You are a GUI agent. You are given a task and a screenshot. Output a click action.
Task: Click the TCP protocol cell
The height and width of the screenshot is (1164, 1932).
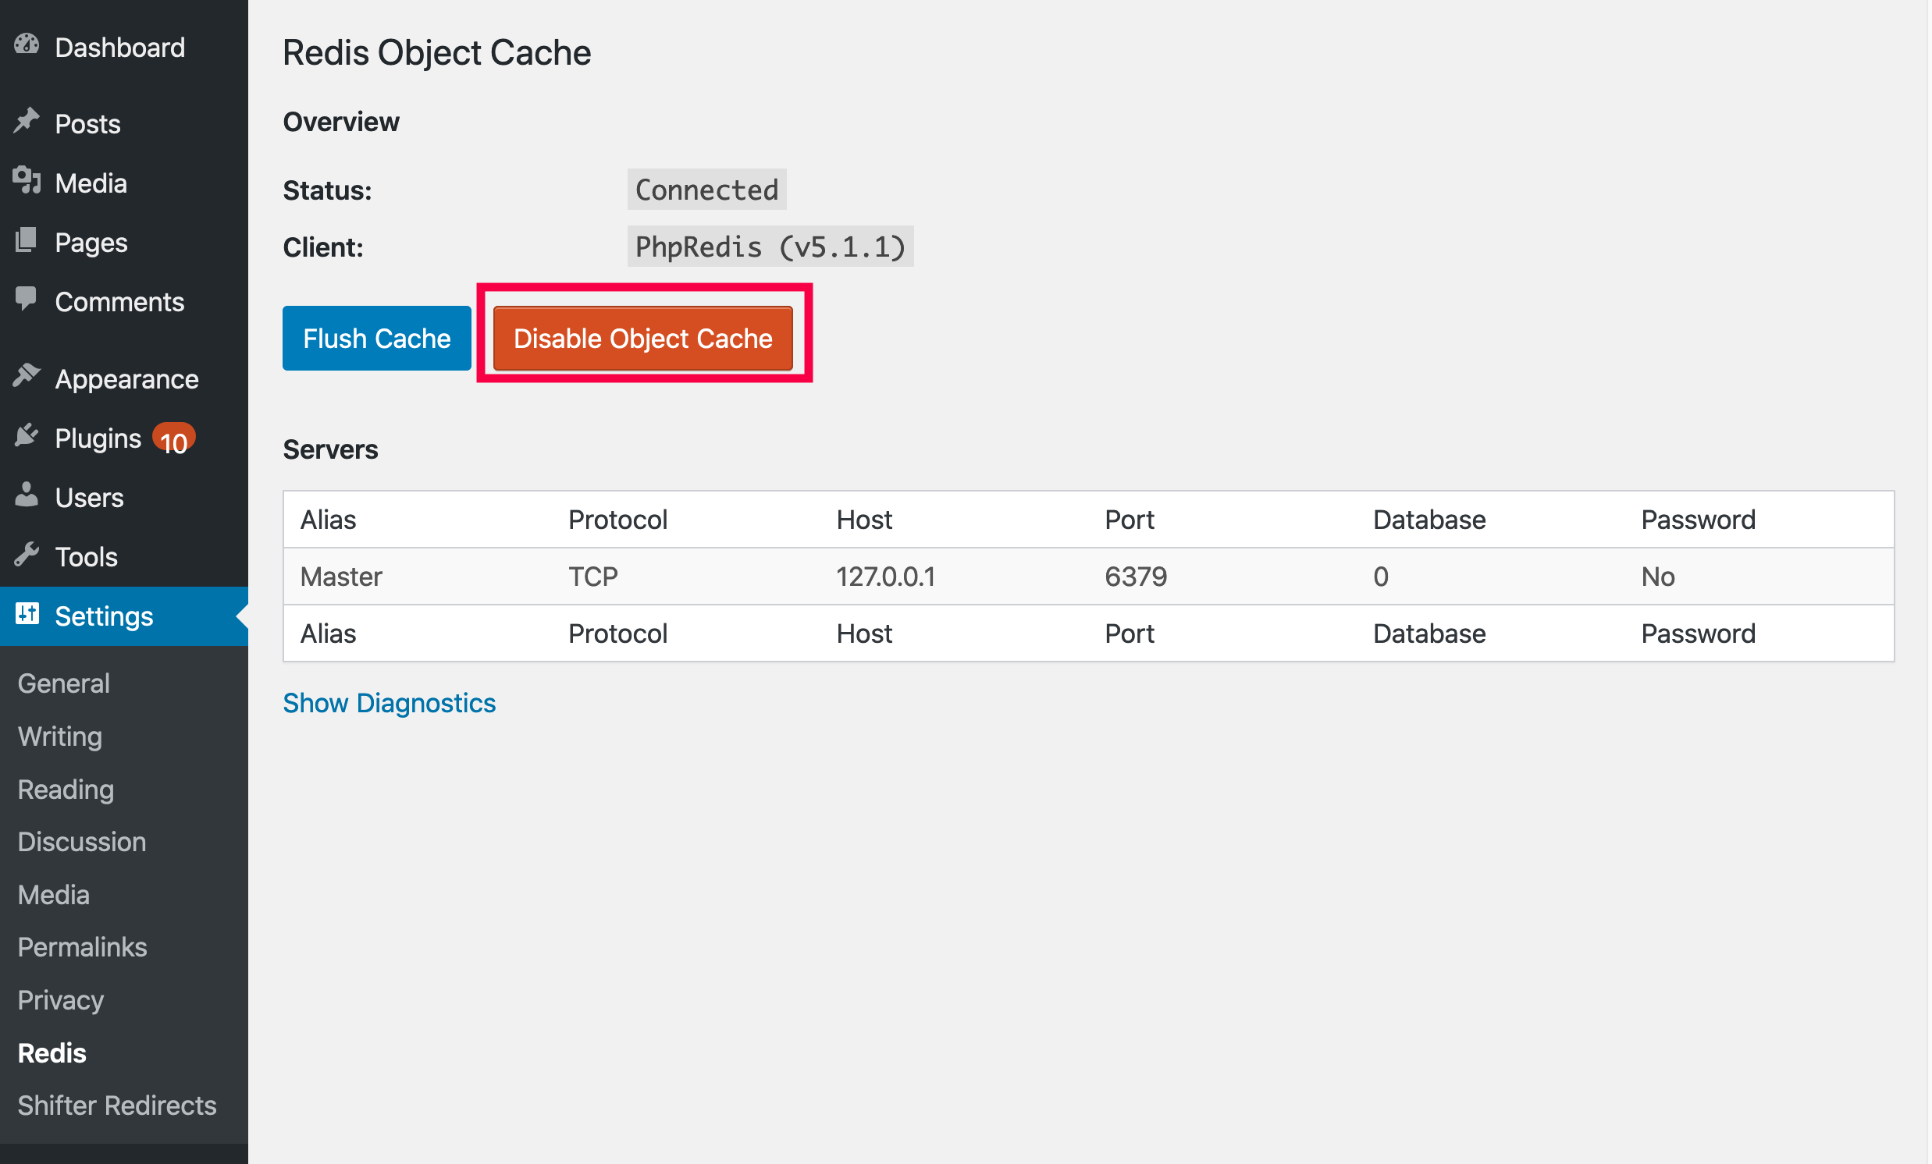pos(592,577)
